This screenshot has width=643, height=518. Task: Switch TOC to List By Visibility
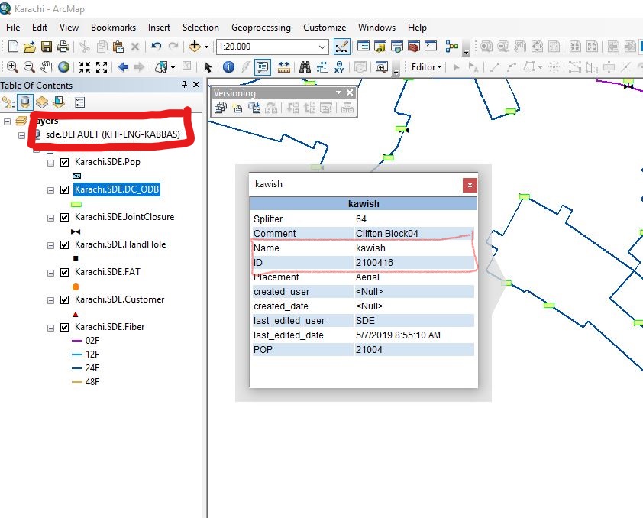42,102
